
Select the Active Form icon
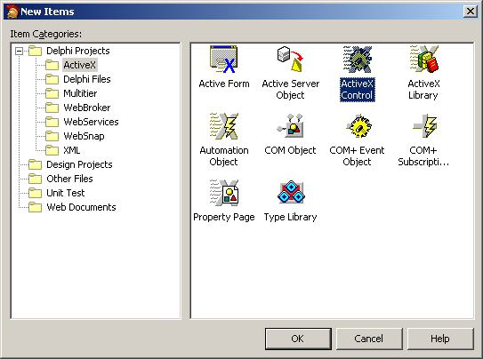click(224, 60)
